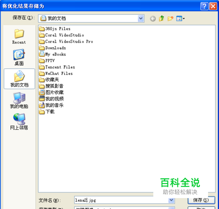Select the My eBooks folder
The image size is (219, 209).
coord(53,54)
